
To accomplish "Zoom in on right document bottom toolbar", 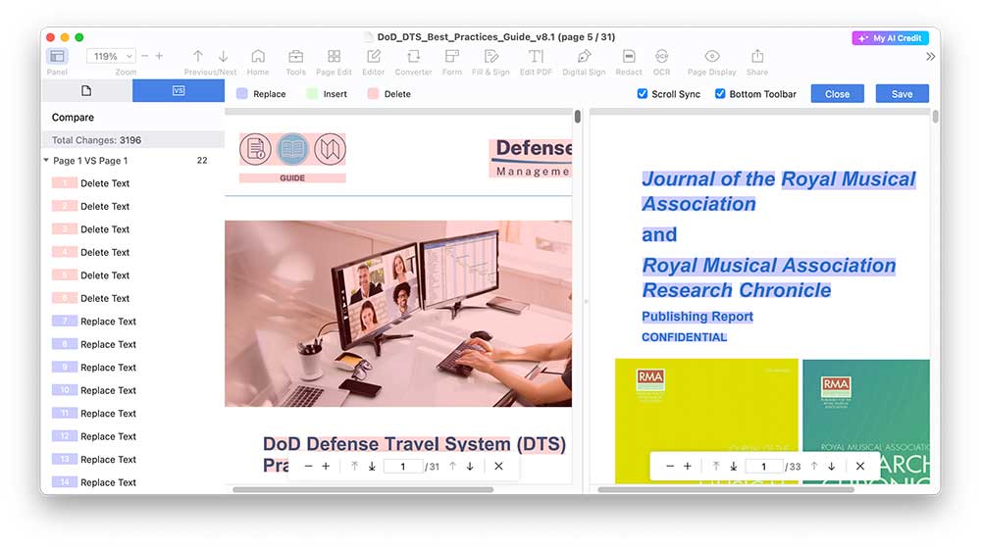I will tap(688, 467).
